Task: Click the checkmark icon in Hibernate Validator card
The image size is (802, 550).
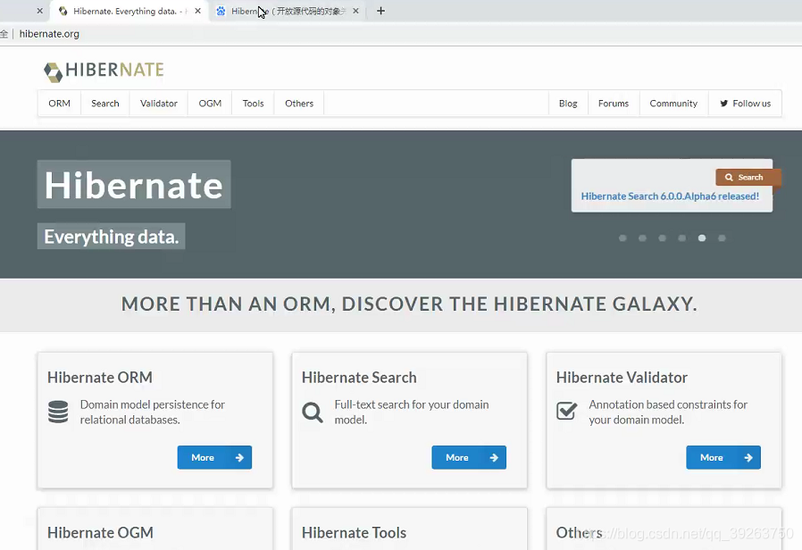Action: (x=566, y=411)
